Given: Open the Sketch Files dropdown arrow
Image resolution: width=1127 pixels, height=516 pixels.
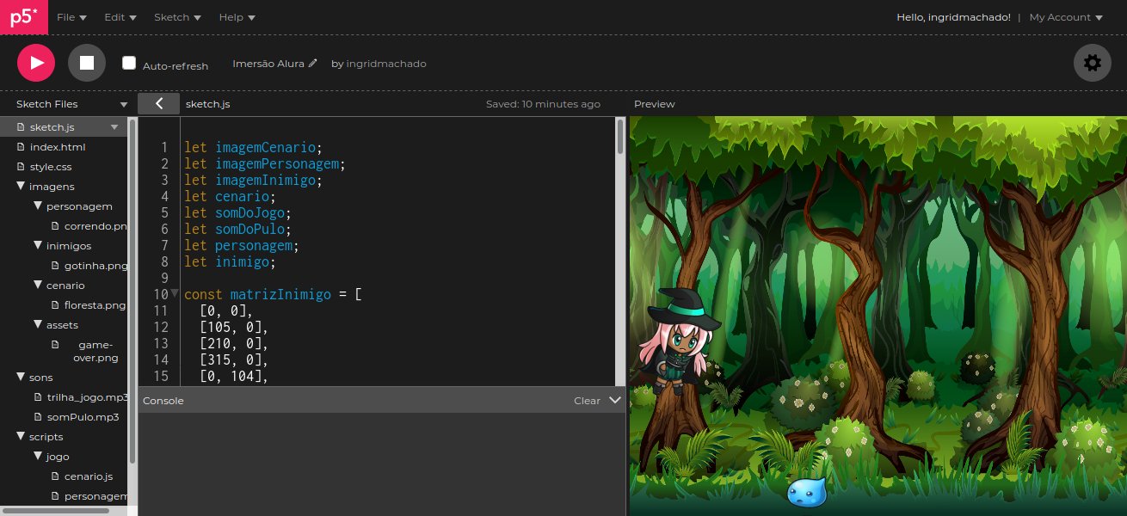Looking at the screenshot, I should coord(124,104).
